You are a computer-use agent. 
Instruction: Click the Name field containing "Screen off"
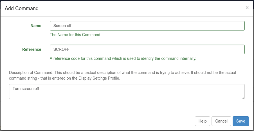147,26
